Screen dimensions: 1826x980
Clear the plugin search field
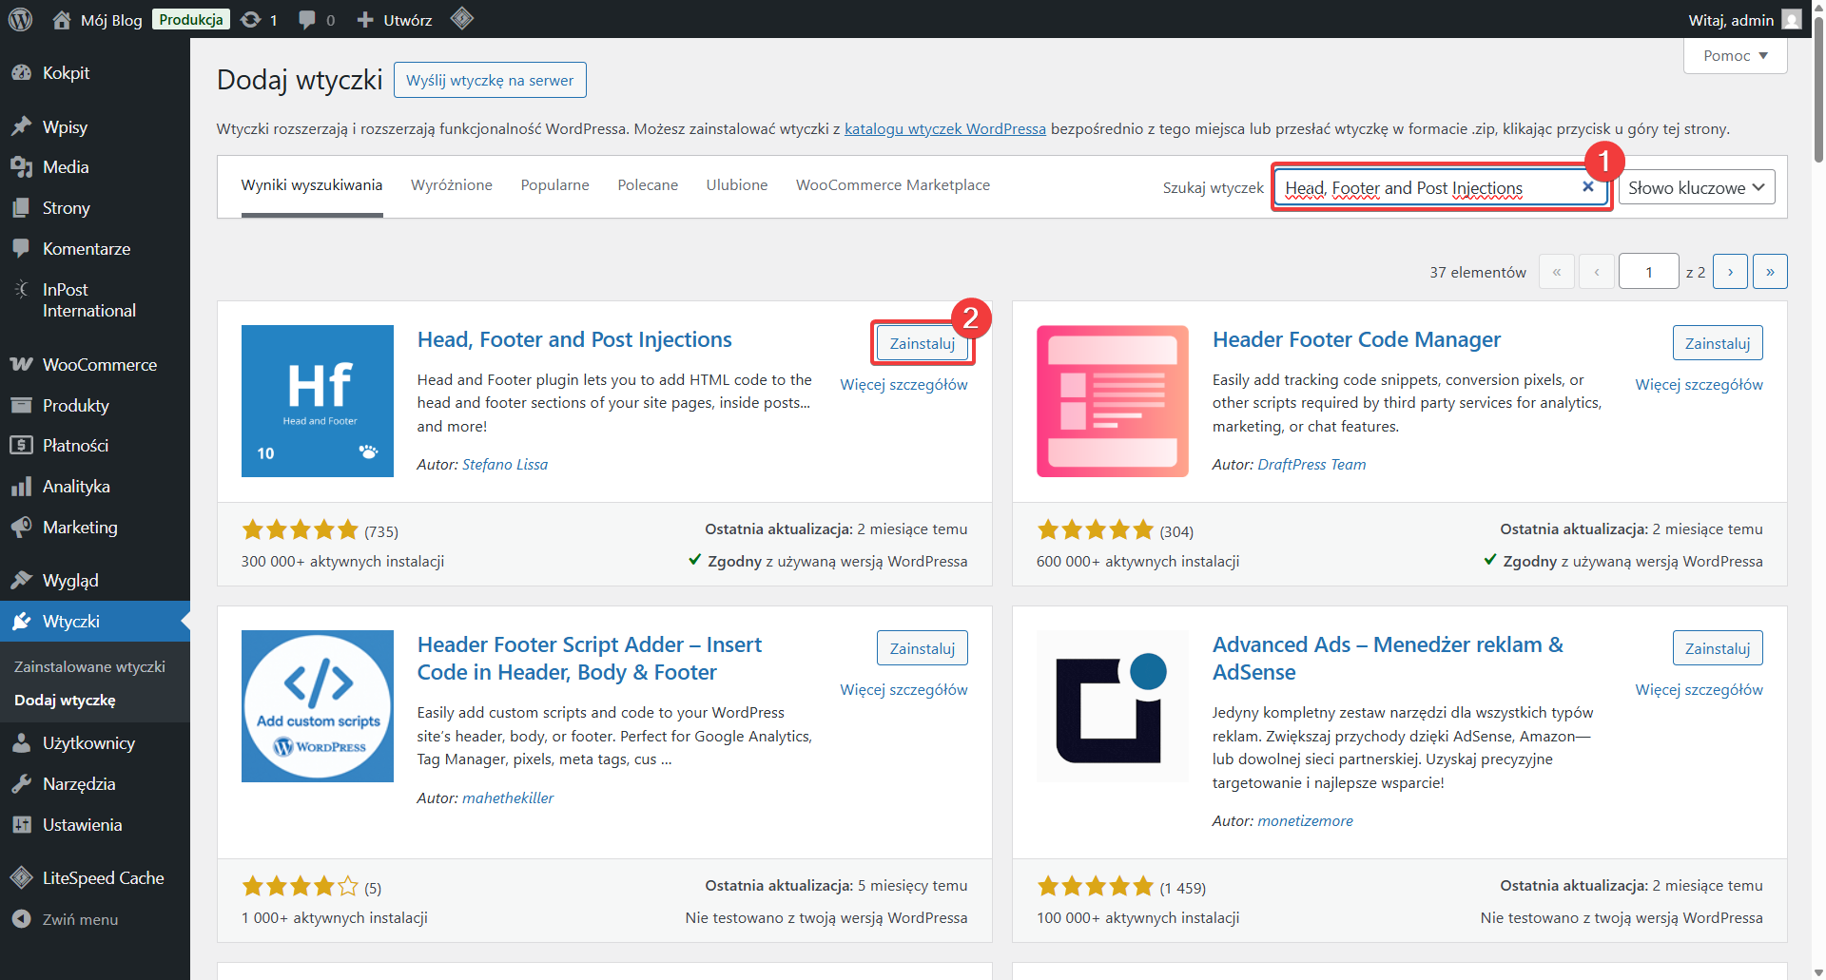1587,187
